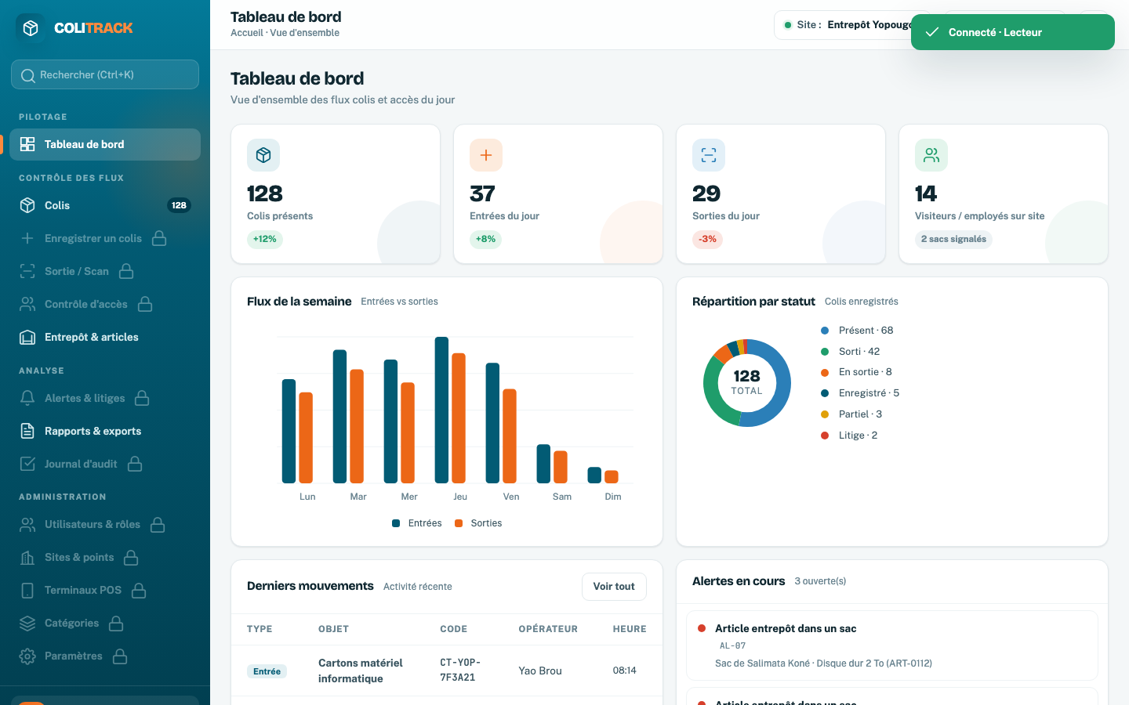Click the people icon on Visiteurs card
This screenshot has width=1129, height=705.
click(931, 155)
